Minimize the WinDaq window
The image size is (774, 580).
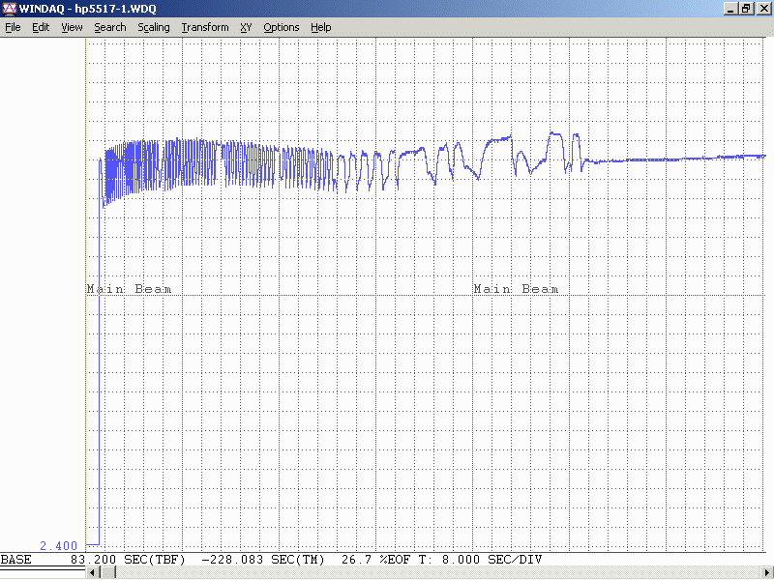point(730,9)
